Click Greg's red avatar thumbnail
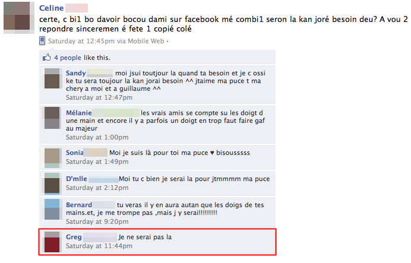 coord(52,242)
